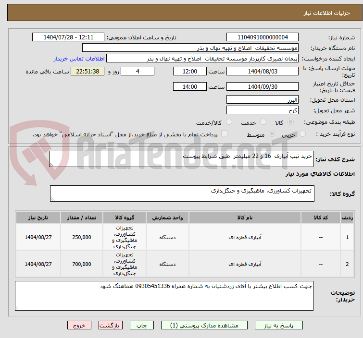
Task: Click the نام کالا column header
Action: pos(245,217)
